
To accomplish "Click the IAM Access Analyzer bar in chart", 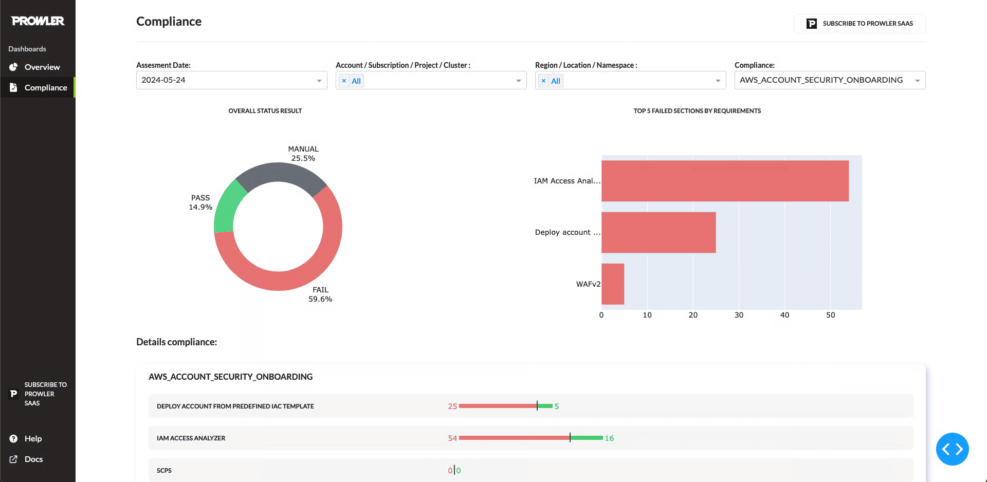I will [725, 181].
